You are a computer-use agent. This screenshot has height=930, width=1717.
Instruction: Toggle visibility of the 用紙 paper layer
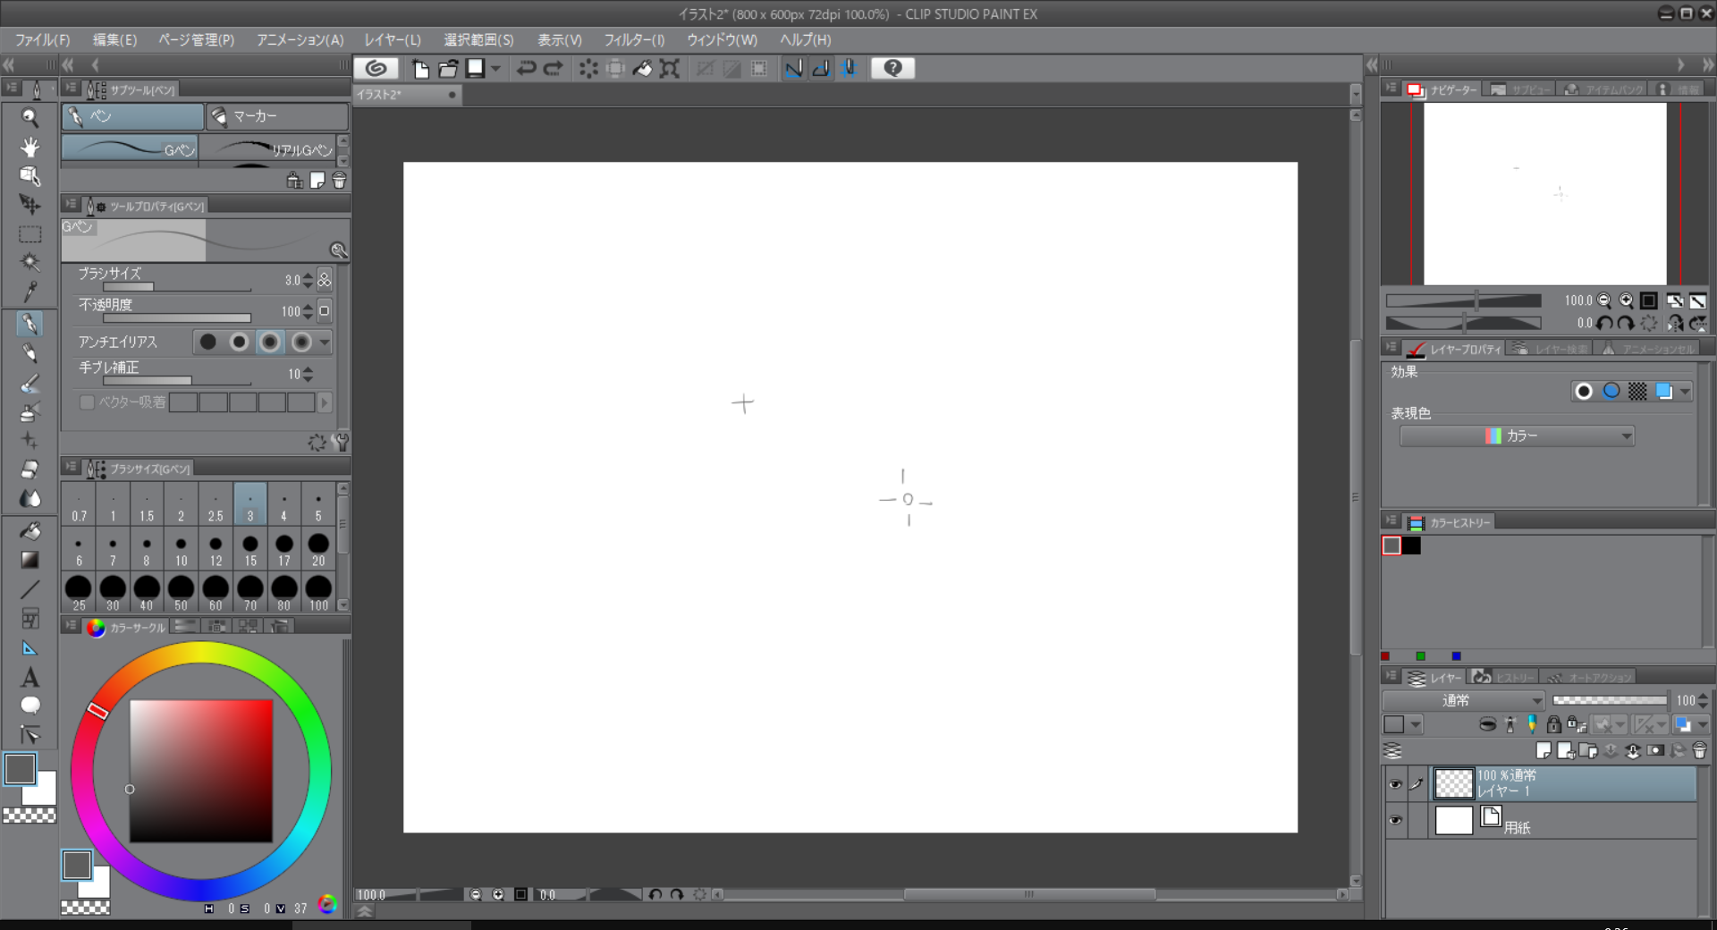(1395, 820)
